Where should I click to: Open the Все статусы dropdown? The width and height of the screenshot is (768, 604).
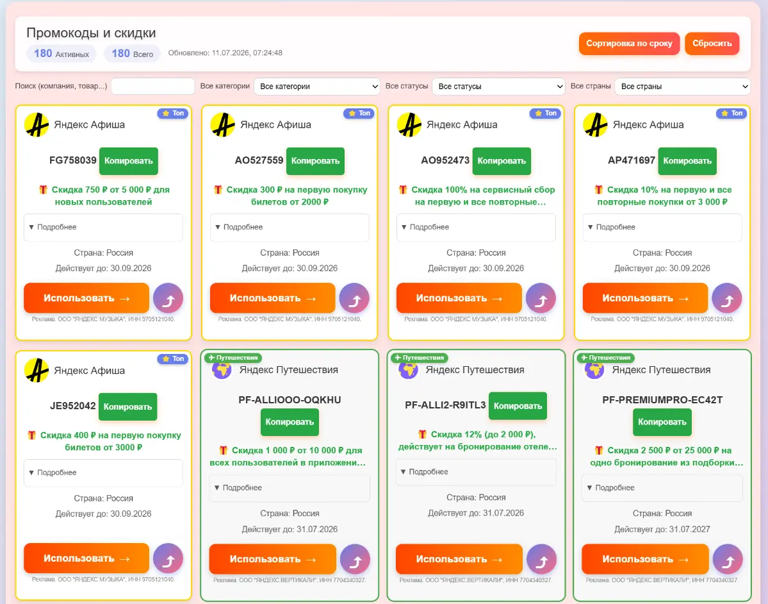498,87
